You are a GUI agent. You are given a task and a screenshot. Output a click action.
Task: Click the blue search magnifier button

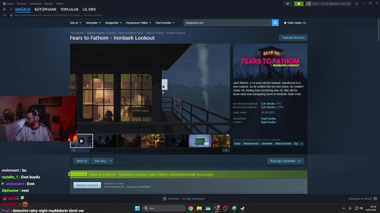click(275, 23)
